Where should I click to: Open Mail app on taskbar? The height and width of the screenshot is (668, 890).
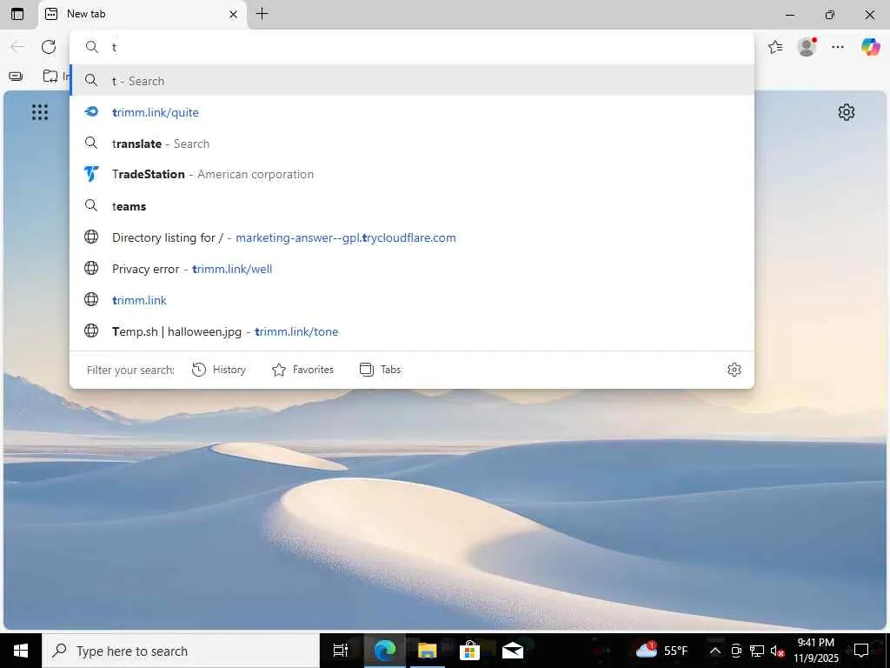tap(512, 651)
